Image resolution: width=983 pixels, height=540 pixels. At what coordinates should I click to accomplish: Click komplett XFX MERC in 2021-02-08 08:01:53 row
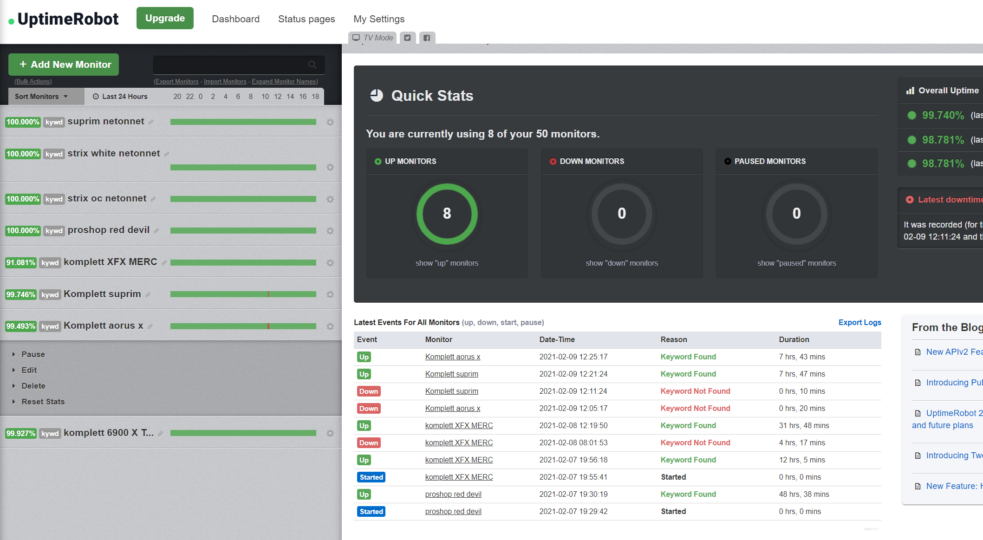459,442
